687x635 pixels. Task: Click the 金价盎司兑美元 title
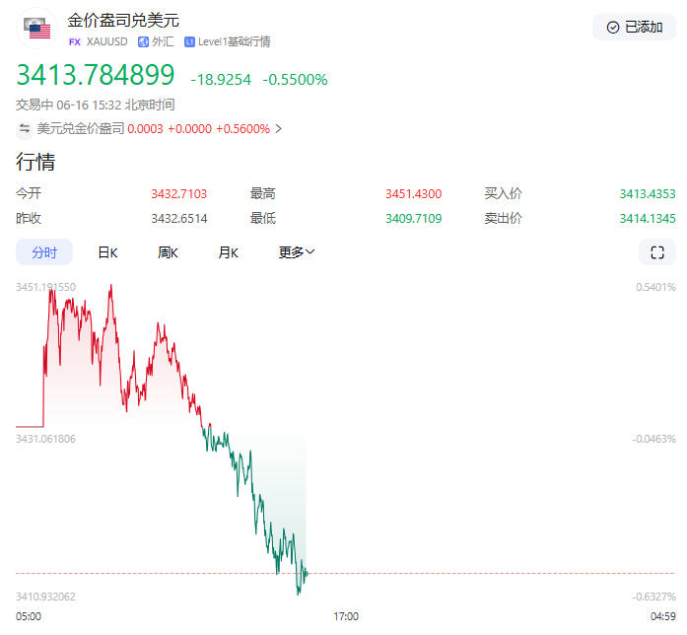pyautogui.click(x=123, y=20)
